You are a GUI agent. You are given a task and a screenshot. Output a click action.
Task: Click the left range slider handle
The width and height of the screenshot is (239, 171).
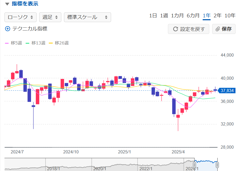[195, 165]
